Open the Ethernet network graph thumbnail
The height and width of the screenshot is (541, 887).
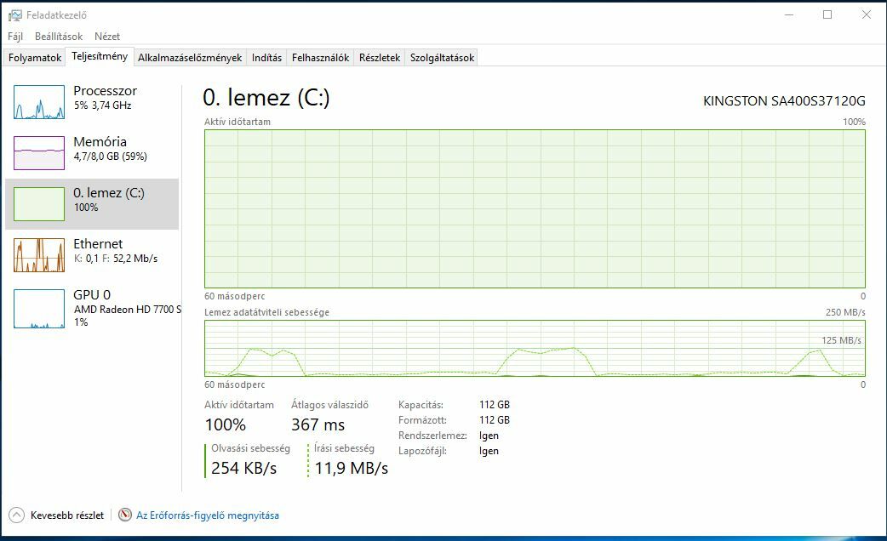pos(39,255)
